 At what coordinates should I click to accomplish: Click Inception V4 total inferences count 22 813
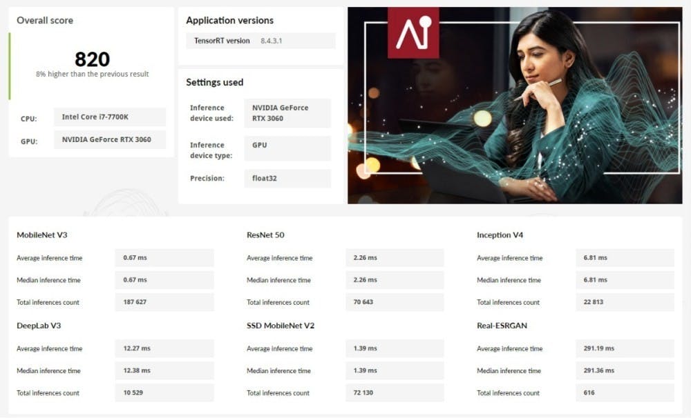[x=625, y=302]
